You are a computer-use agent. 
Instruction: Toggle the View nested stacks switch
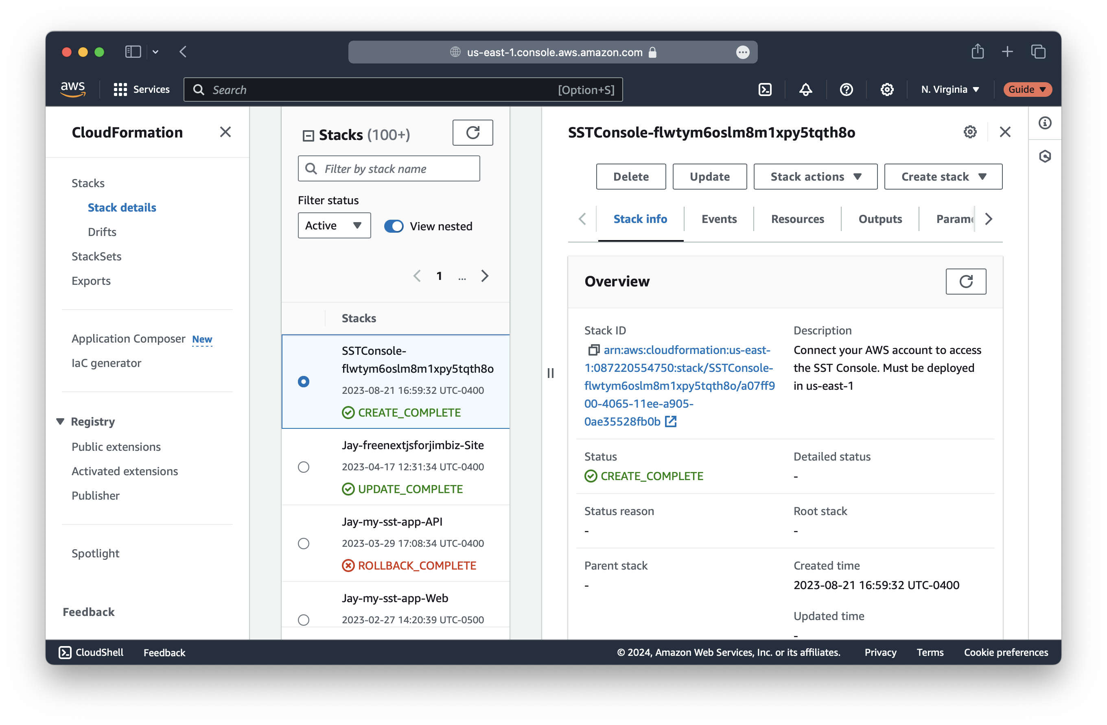pos(394,226)
